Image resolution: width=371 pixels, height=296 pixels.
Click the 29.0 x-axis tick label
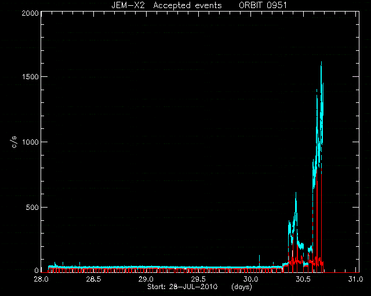point(147,279)
